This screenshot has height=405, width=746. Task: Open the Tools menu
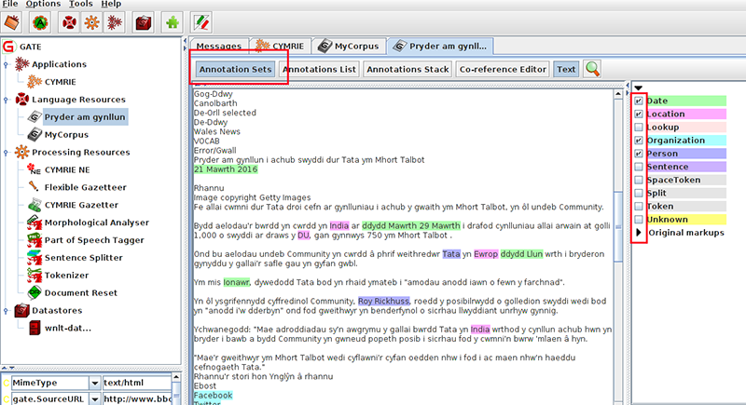pyautogui.click(x=81, y=4)
